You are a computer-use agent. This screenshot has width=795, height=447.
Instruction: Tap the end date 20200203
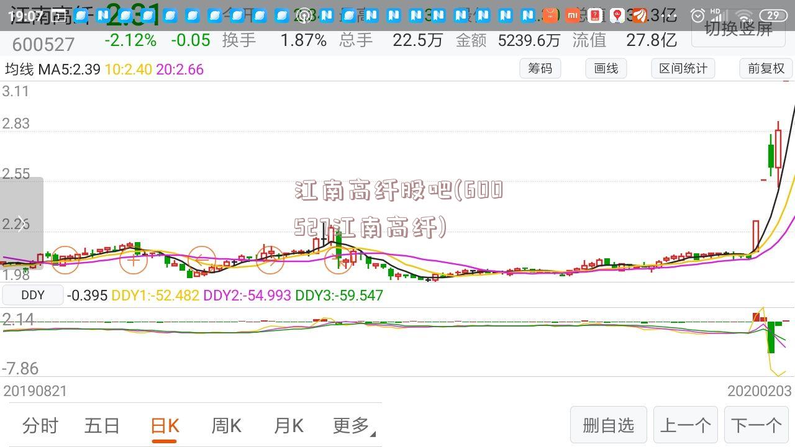point(760,391)
